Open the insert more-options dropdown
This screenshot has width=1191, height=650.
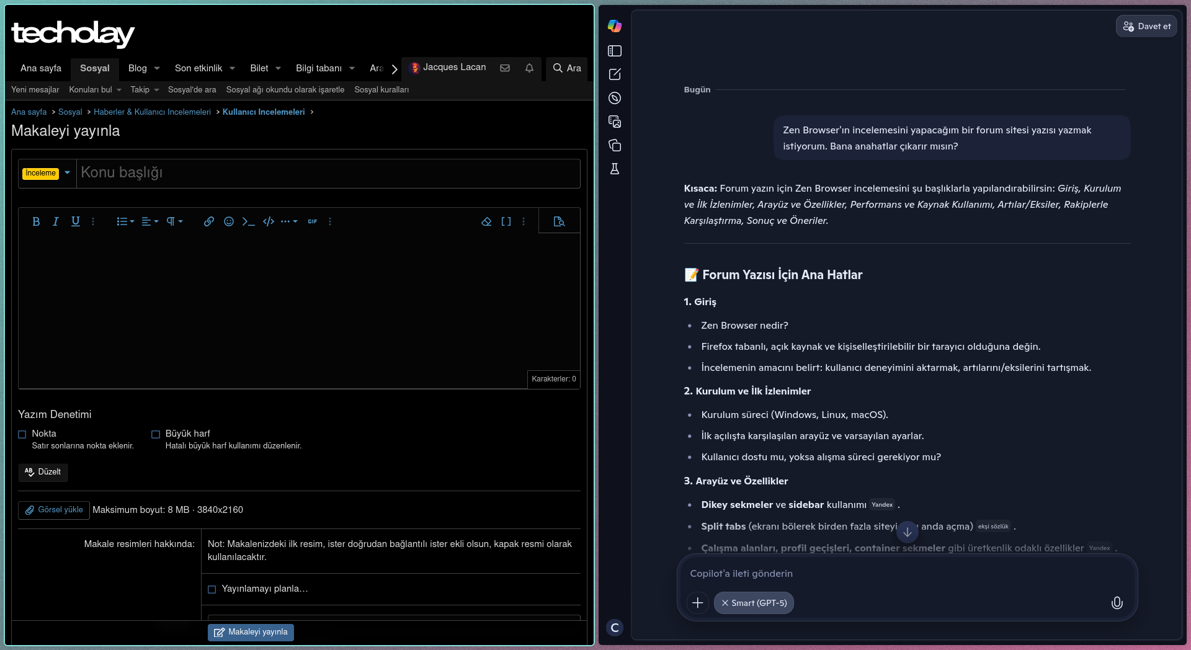289,221
